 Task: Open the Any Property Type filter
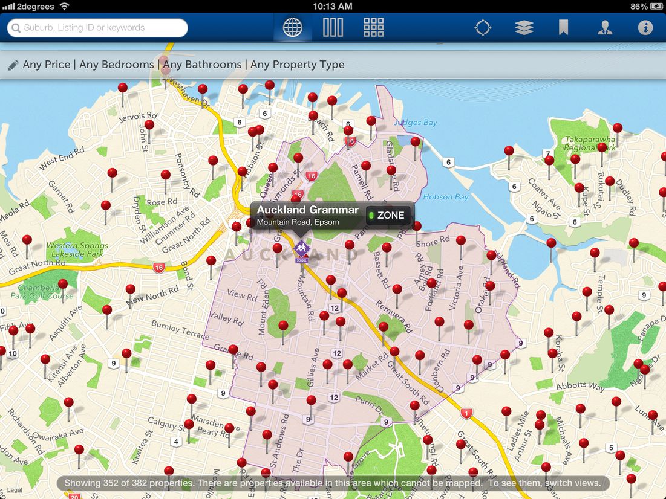pos(297,65)
